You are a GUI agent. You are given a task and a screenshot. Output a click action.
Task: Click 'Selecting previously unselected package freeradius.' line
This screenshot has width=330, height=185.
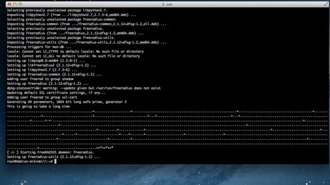[x=55, y=29]
